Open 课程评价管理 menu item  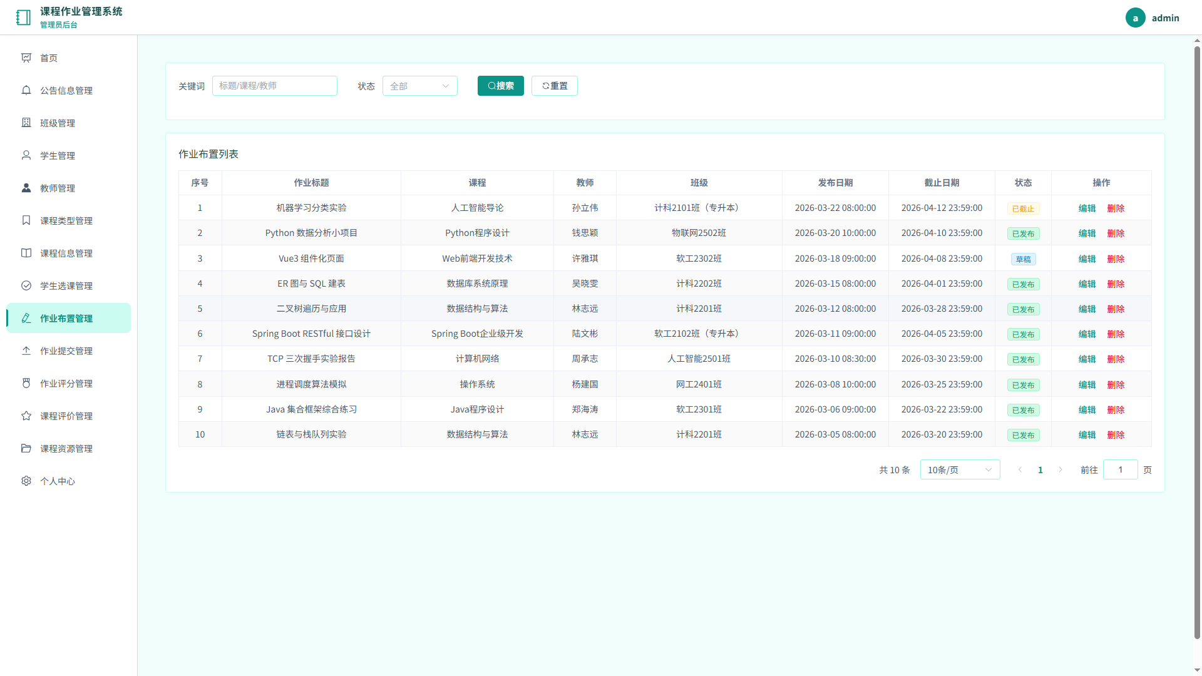tap(69, 416)
